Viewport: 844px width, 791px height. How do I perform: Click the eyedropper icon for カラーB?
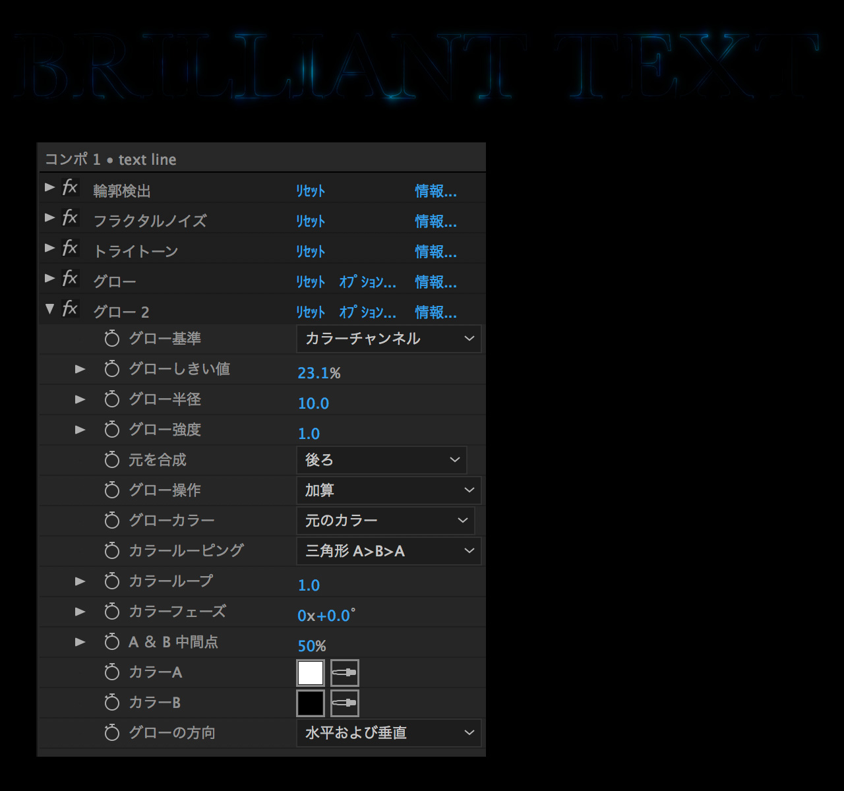(x=344, y=703)
